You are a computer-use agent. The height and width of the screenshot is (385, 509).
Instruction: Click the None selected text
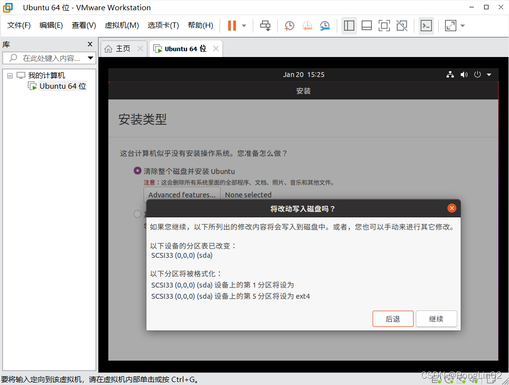pyautogui.click(x=248, y=195)
